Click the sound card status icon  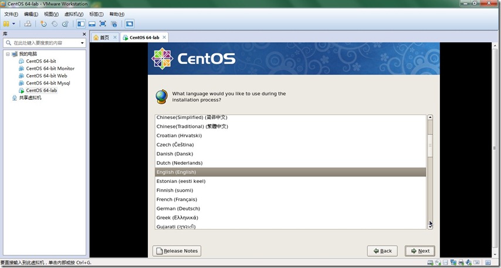click(469, 263)
